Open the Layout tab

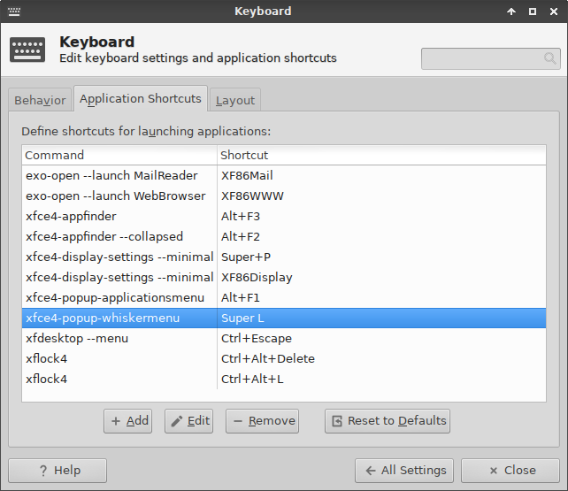(235, 100)
